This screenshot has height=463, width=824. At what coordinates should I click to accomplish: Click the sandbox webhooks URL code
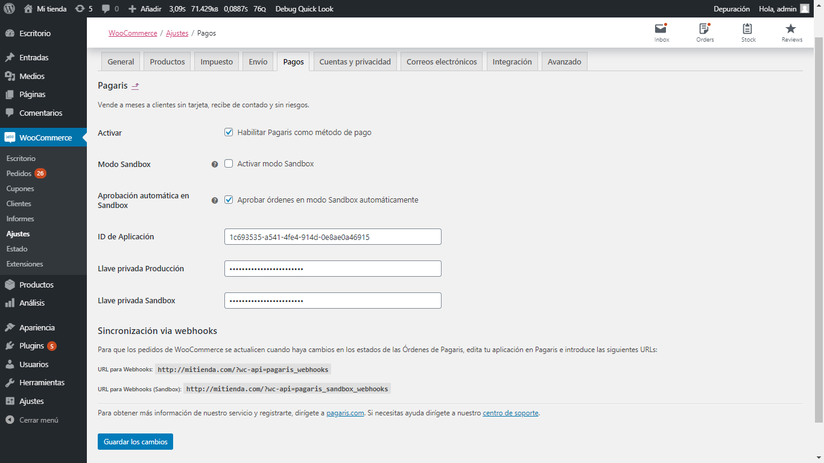[287, 389]
